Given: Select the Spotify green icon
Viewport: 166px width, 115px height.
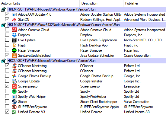Looking at the screenshot, I should (x=14, y=91).
